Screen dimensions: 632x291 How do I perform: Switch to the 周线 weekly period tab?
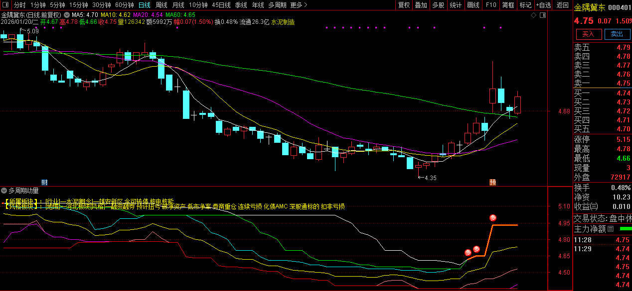point(161,5)
